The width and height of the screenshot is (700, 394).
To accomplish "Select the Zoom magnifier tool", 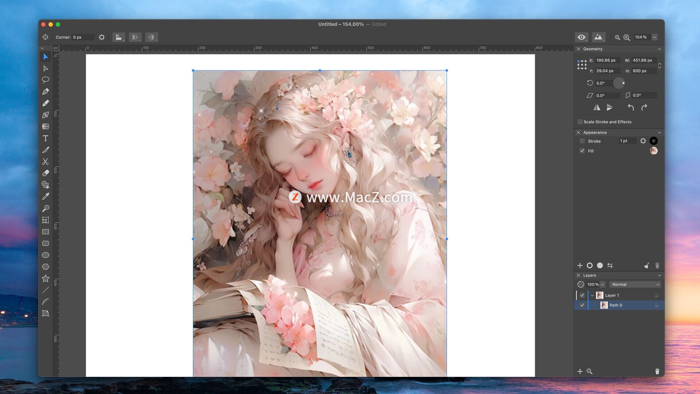I will [46, 208].
